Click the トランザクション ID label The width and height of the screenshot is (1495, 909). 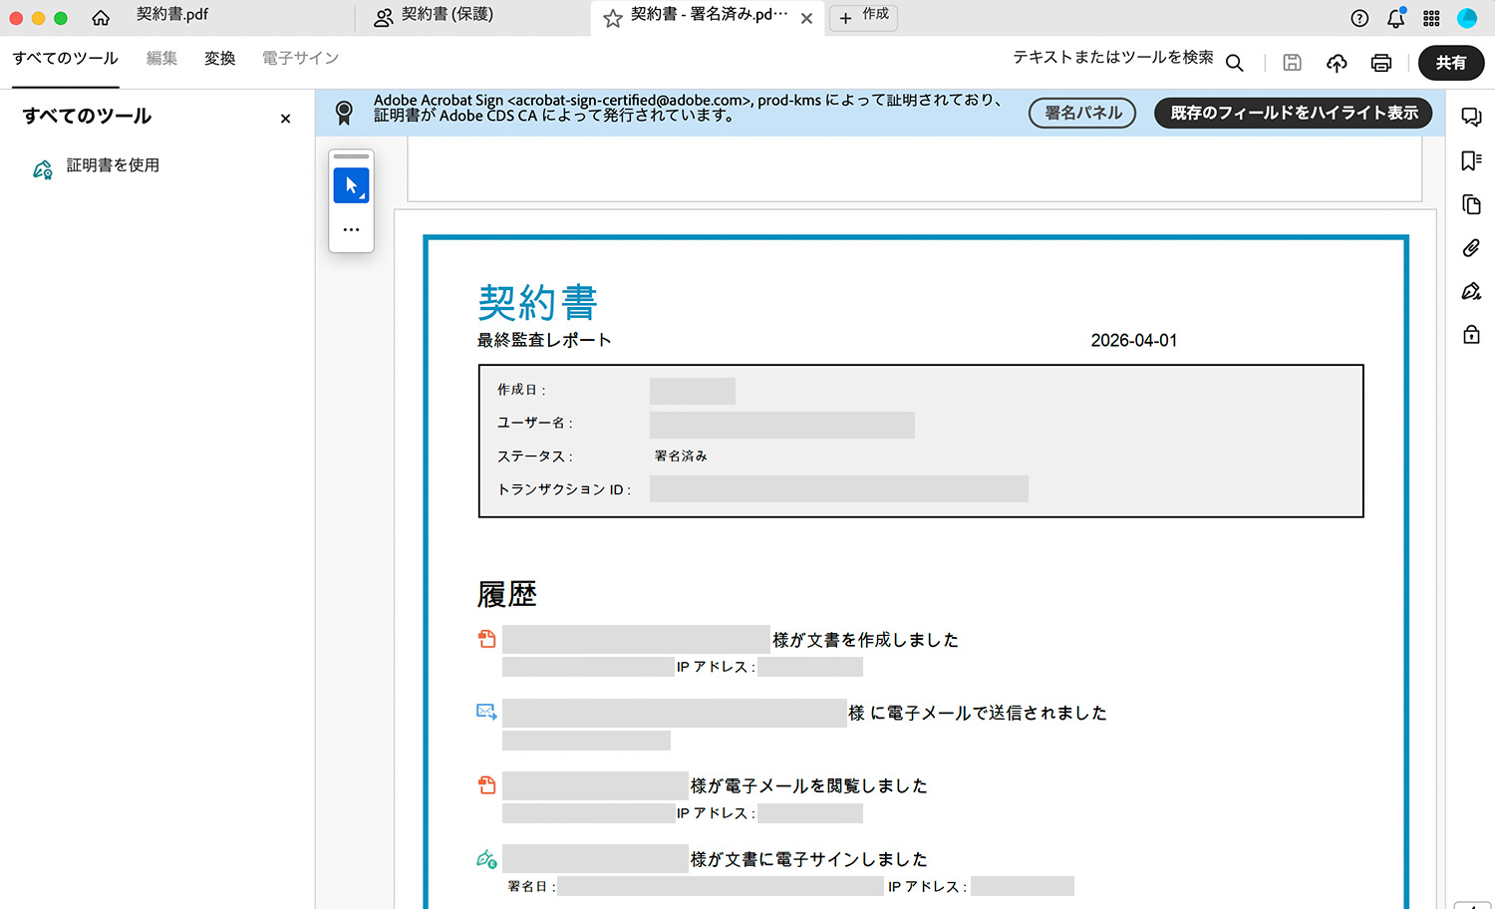click(564, 489)
